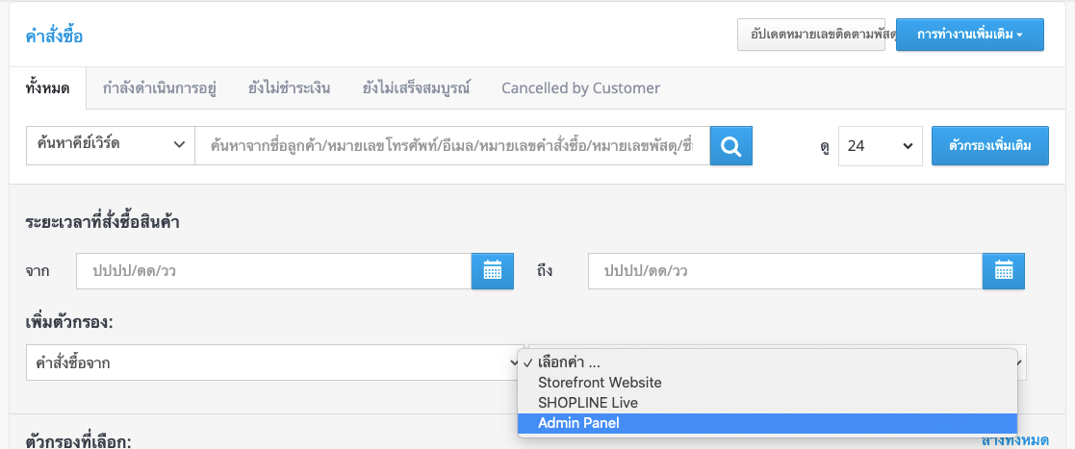Switch to the 'ทั้งหมด' tab
The height and width of the screenshot is (449, 1075).
47,88
